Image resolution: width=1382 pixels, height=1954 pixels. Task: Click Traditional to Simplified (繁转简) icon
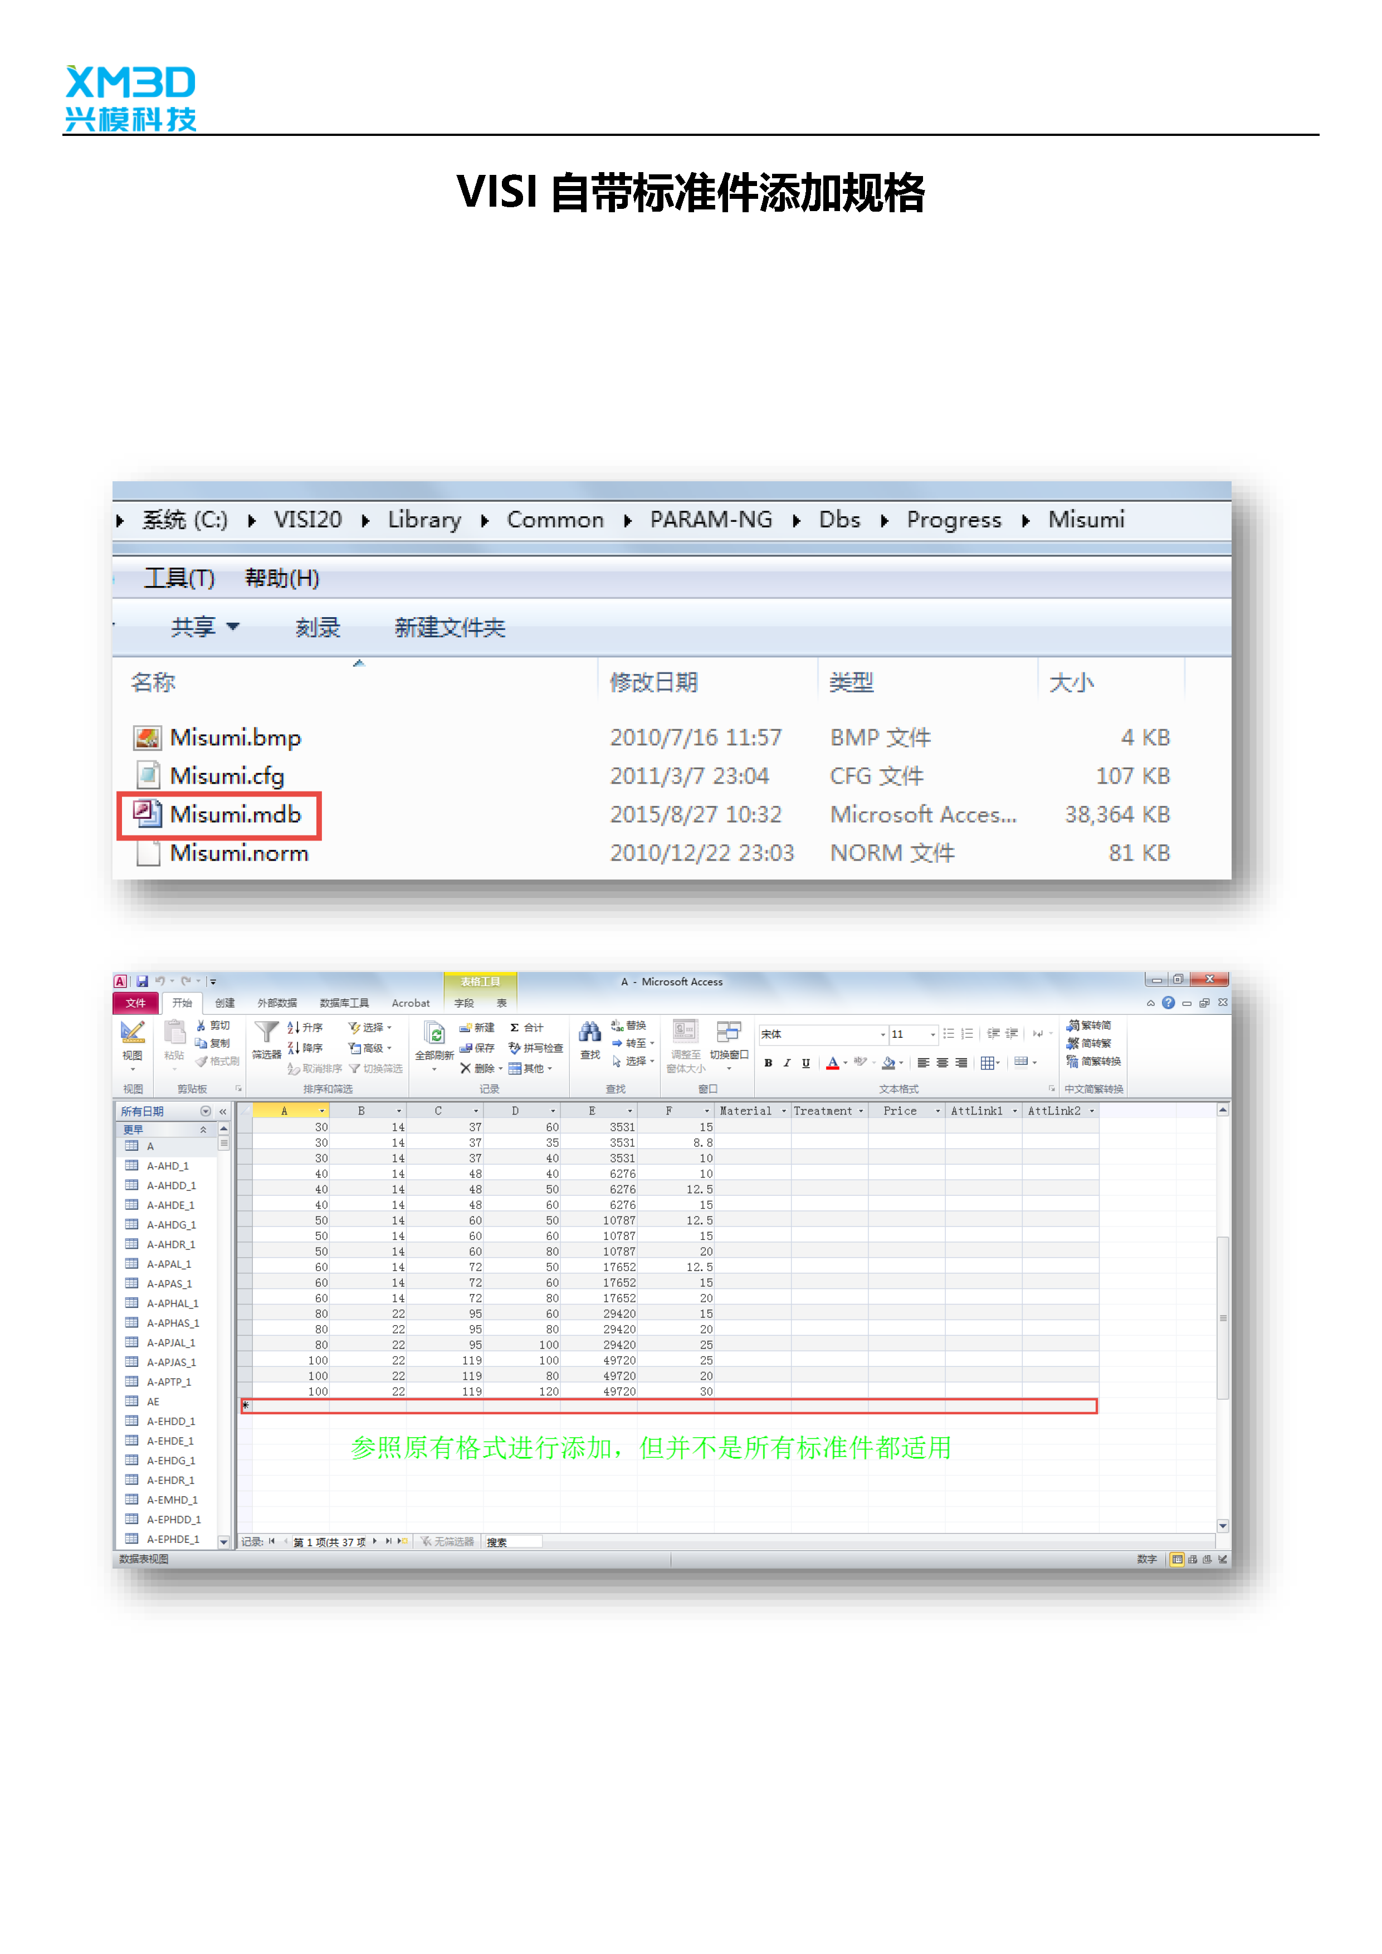point(1073,1025)
